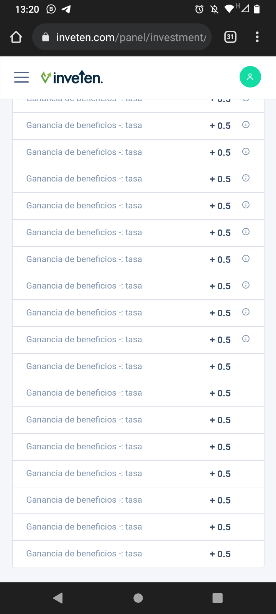Tap the circled B notification icon
The width and height of the screenshot is (276, 614).
click(51, 9)
